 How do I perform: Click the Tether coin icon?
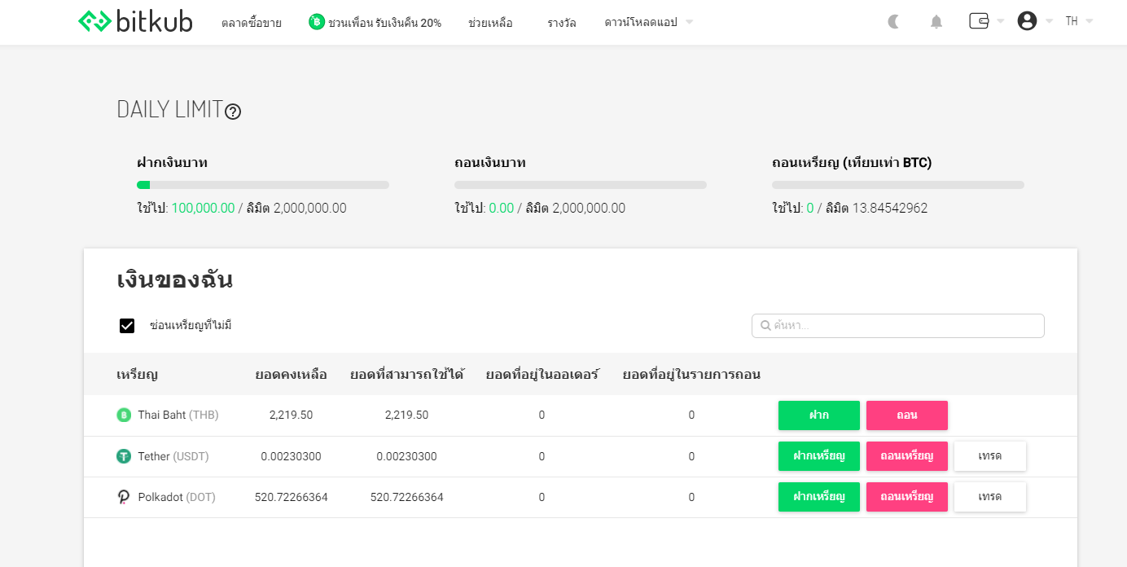pos(124,456)
